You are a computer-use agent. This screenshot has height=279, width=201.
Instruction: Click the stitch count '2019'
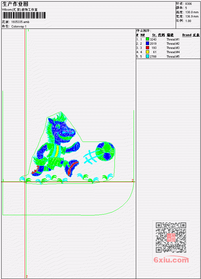pos(153,44)
